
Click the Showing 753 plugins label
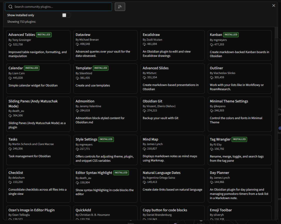point(21,22)
